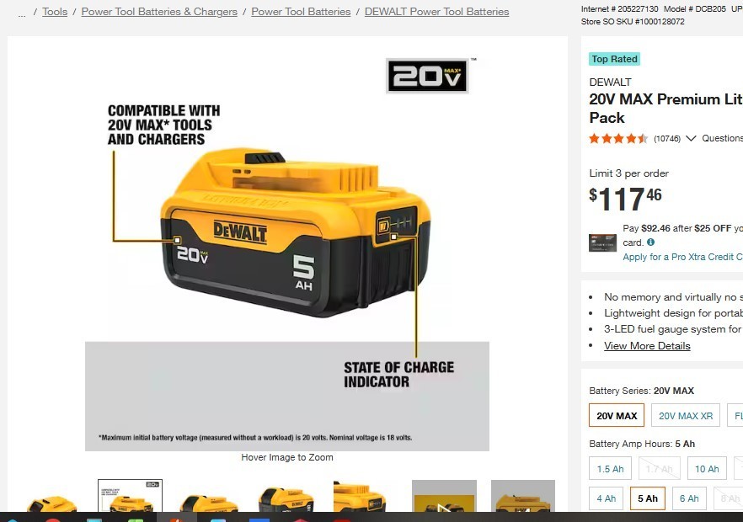
Task: Choose the 4 Ah battery option
Action: point(606,498)
